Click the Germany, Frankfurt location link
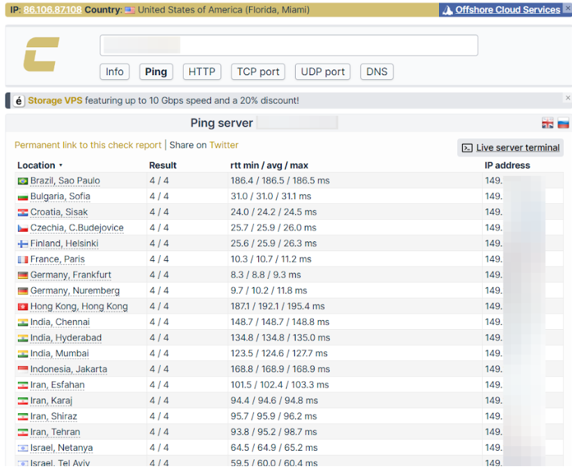 pos(71,275)
